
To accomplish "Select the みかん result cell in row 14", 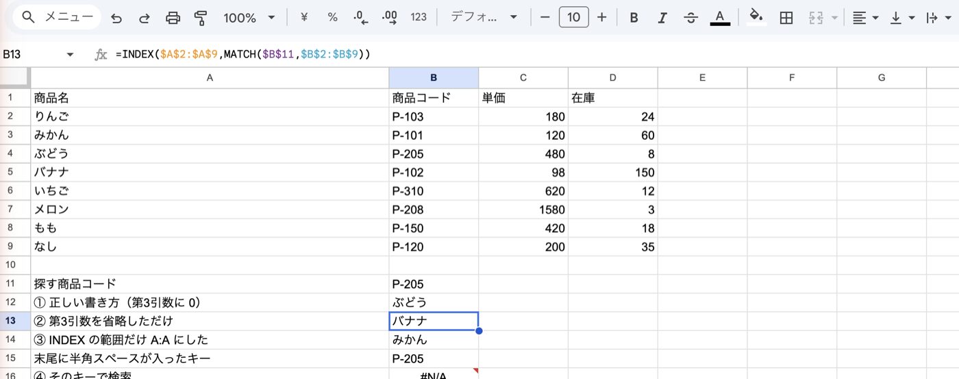I will (x=434, y=339).
